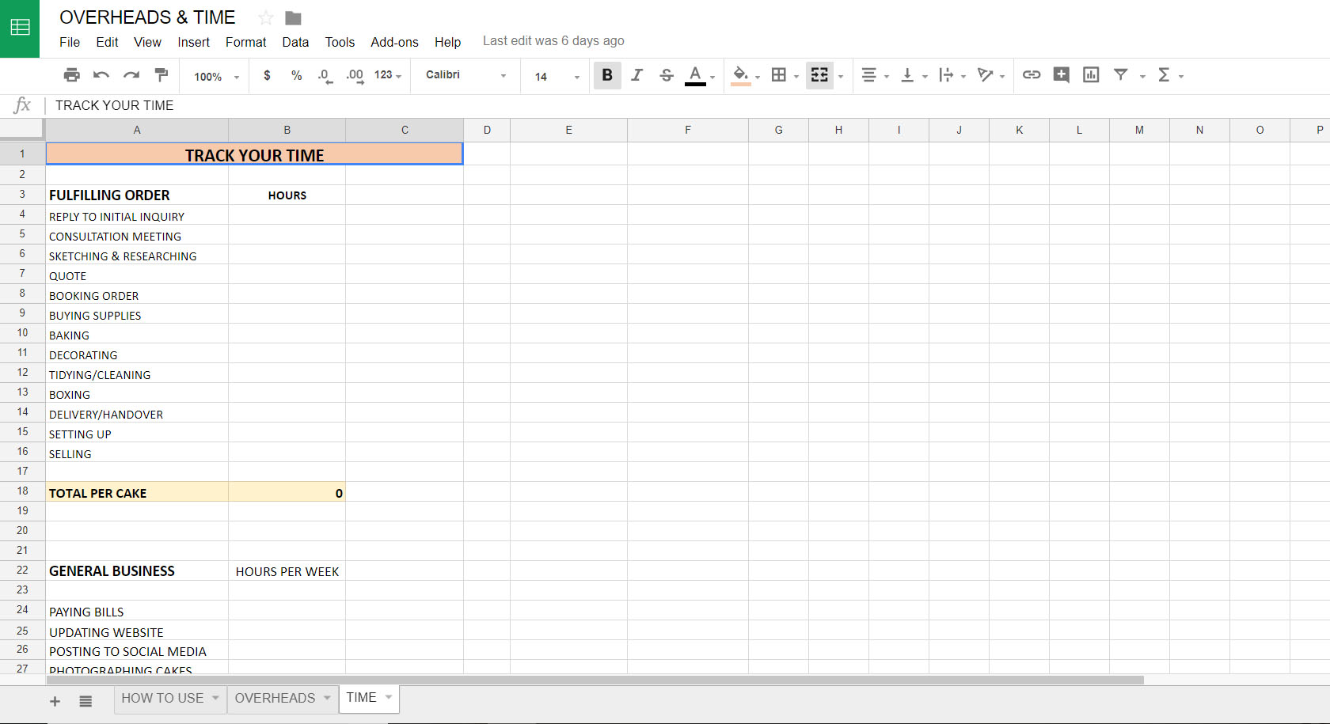1330x724 pixels.
Task: Switch to HOW TO USE sheet tab
Action: 170,699
